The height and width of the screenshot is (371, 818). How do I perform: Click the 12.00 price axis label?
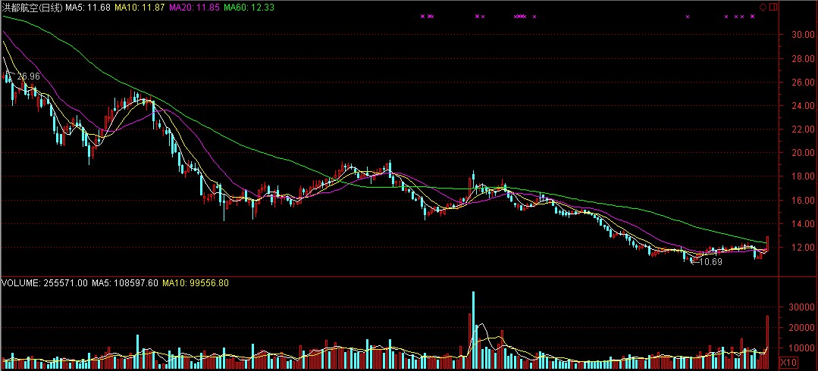802,248
